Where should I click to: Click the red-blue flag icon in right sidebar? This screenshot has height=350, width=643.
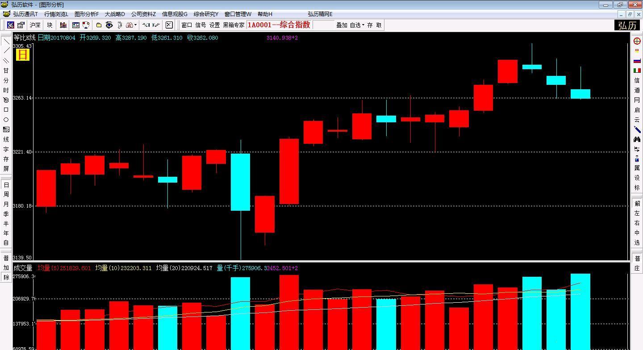pos(637,61)
